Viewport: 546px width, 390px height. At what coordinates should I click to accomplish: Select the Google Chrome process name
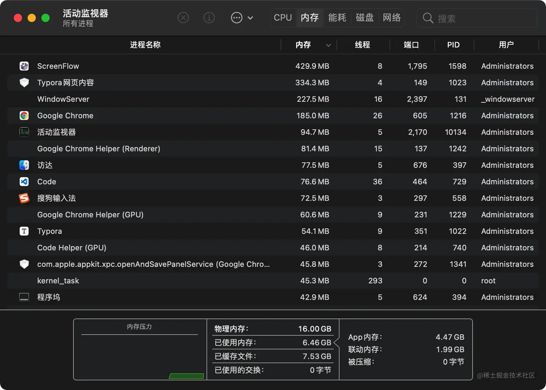click(65, 116)
